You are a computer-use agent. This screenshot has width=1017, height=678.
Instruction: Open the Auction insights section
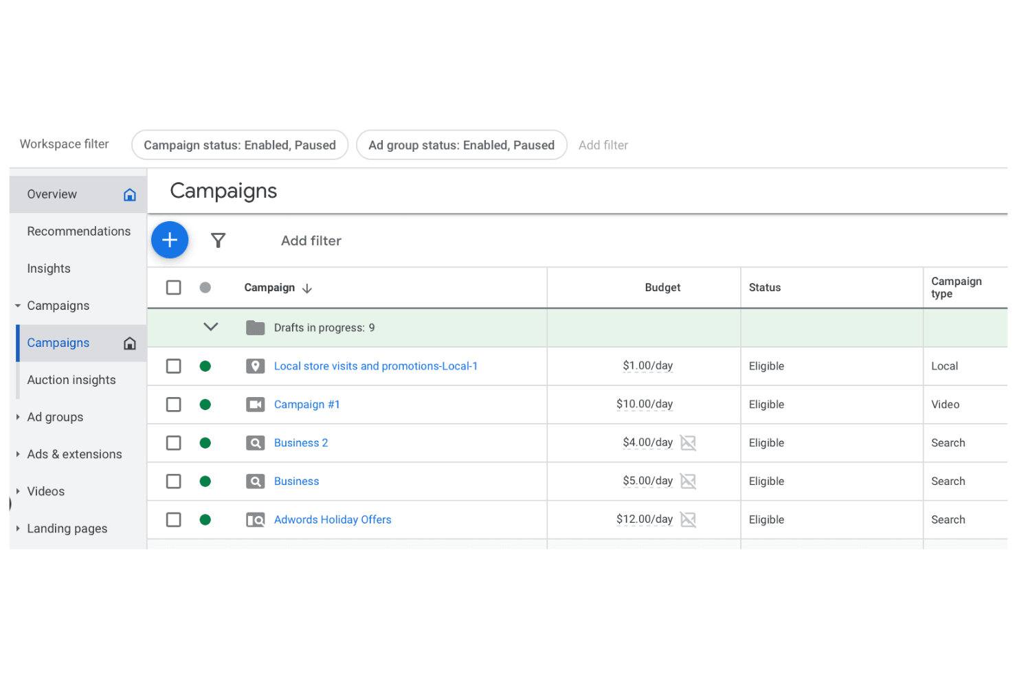click(71, 380)
